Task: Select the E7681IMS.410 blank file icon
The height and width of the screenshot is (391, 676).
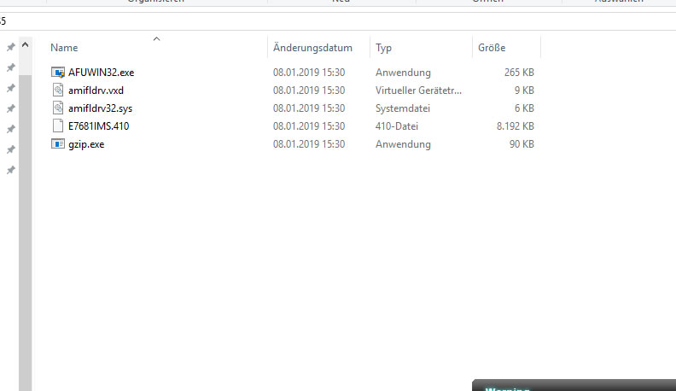Action: (58, 125)
